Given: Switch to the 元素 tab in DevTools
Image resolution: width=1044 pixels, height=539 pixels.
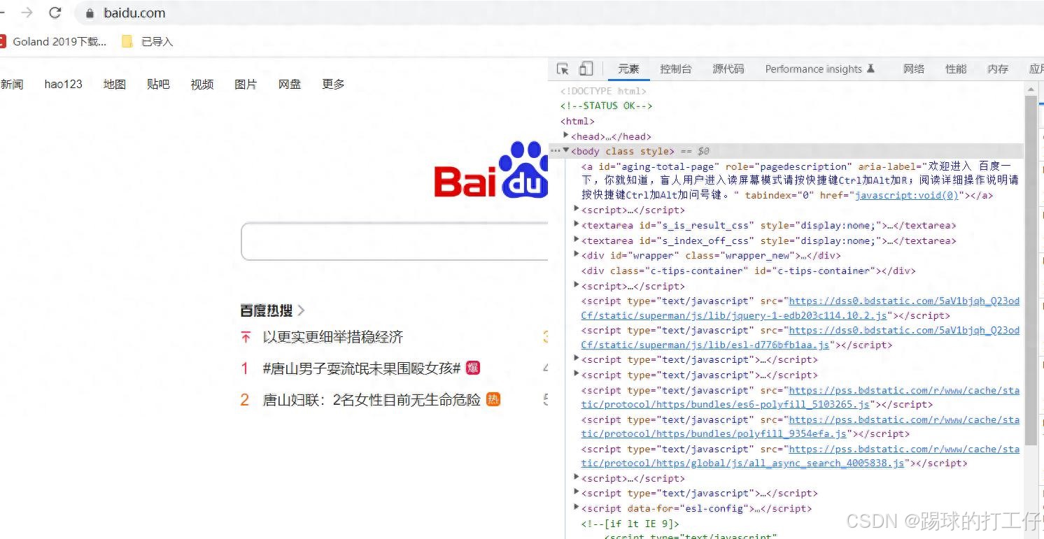Looking at the screenshot, I should point(628,69).
